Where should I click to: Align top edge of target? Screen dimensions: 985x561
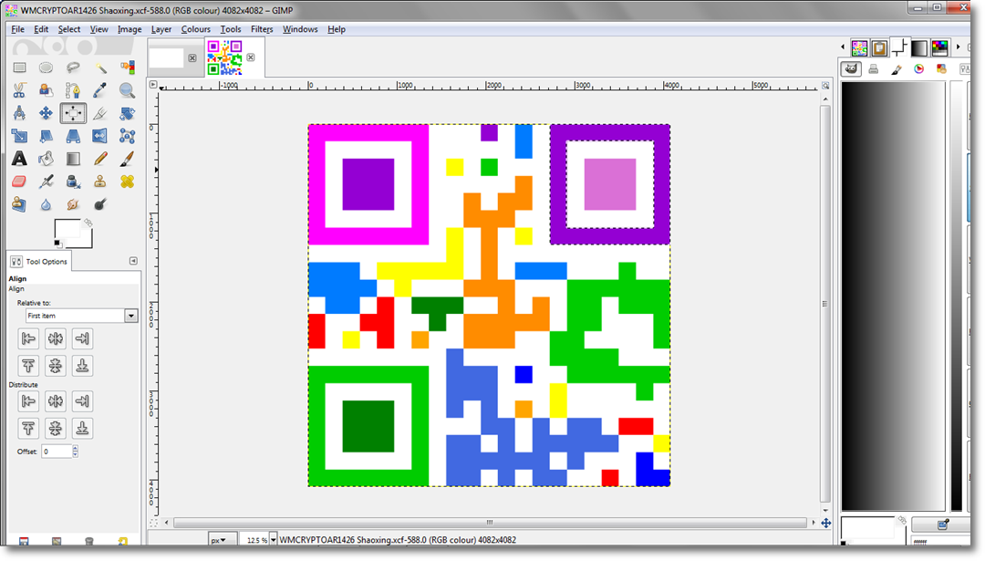point(29,366)
